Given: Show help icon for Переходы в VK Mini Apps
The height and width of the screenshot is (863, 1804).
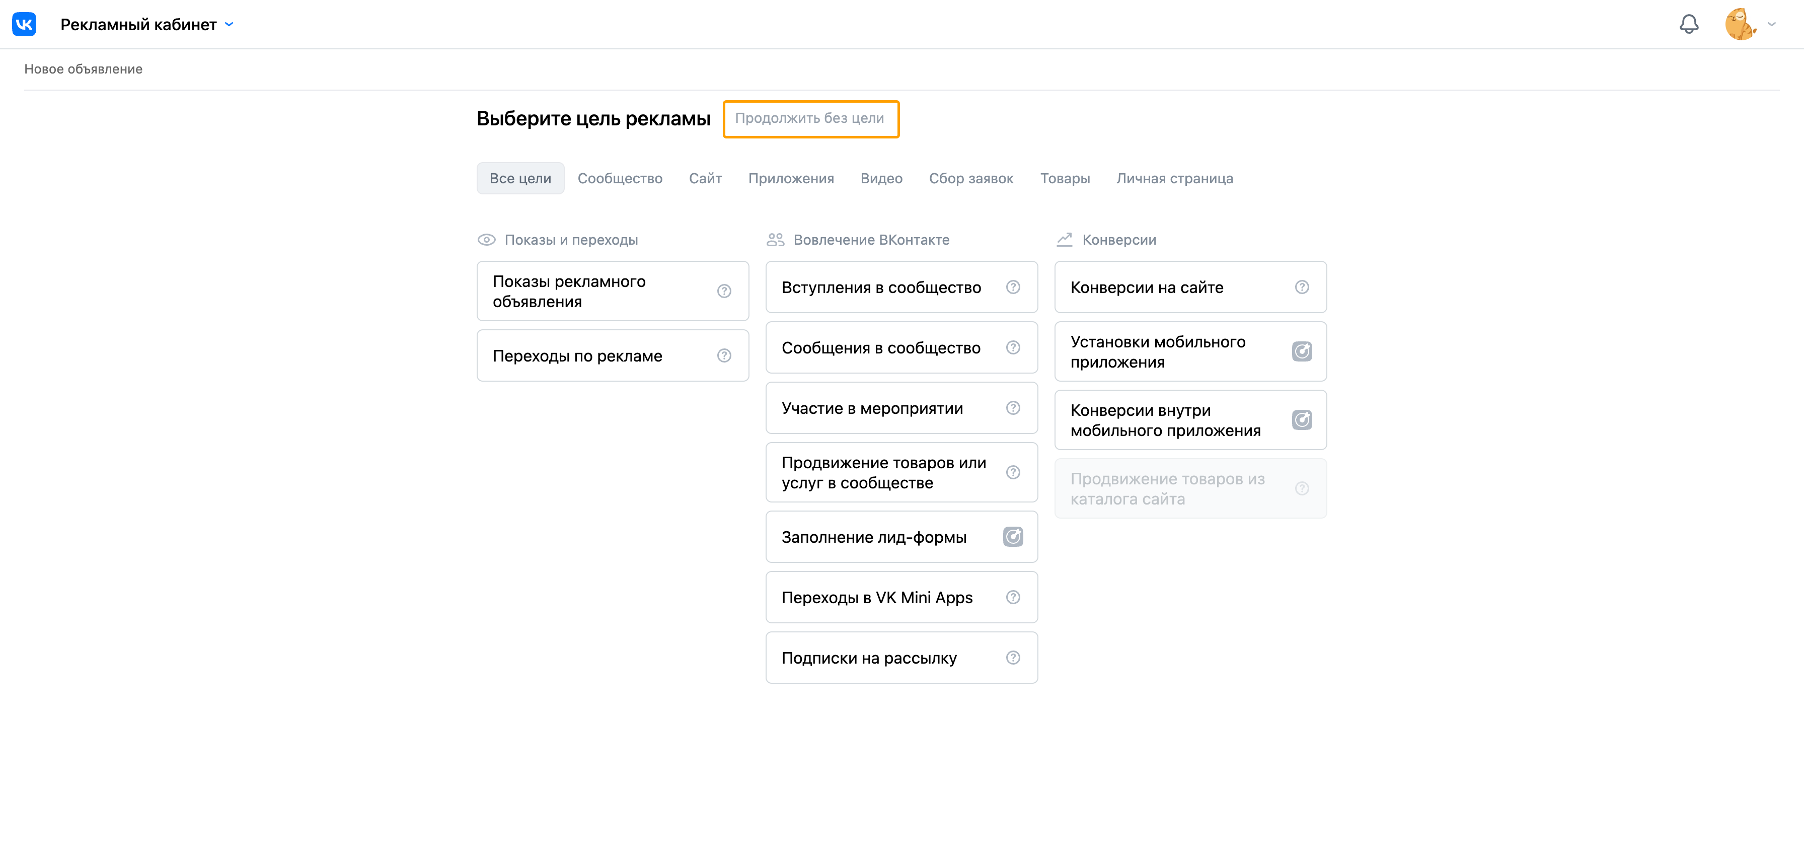Looking at the screenshot, I should [x=1013, y=598].
